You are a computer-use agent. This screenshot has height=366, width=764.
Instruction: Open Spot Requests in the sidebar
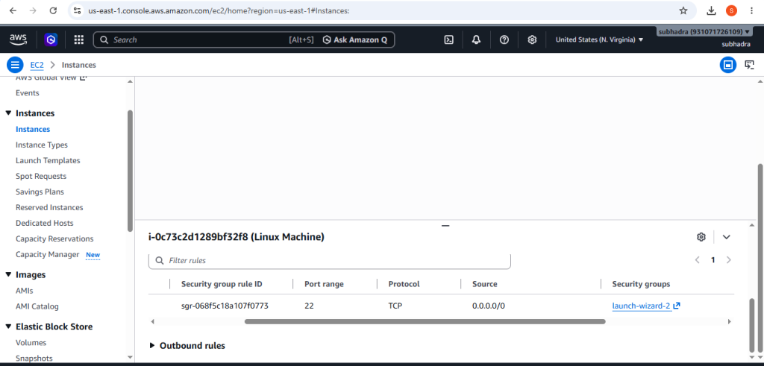(41, 176)
